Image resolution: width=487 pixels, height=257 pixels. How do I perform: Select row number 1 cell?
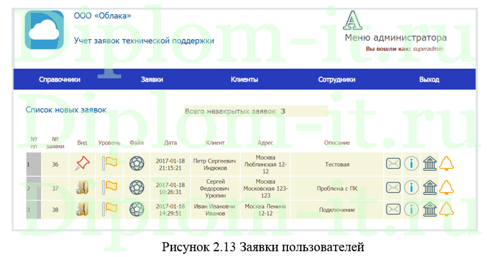pos(33,164)
